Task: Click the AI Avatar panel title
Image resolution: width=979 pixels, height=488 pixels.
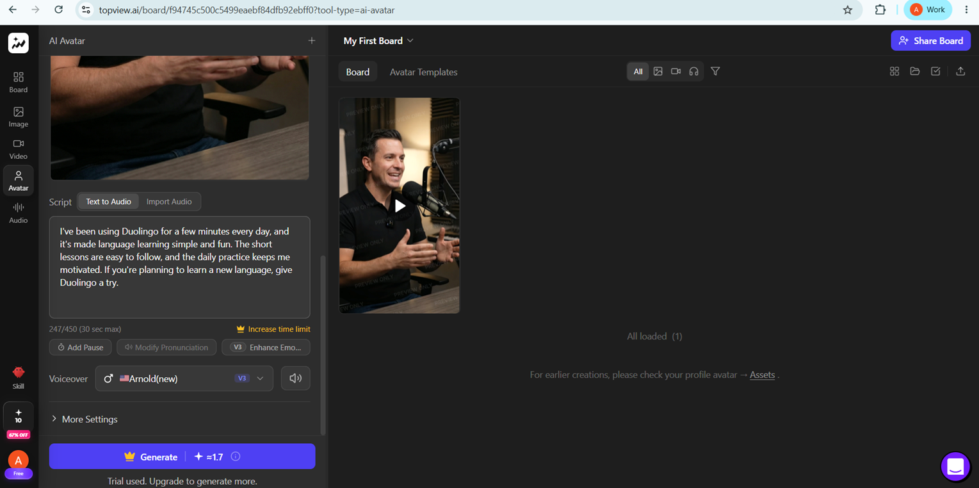Action: tap(67, 40)
